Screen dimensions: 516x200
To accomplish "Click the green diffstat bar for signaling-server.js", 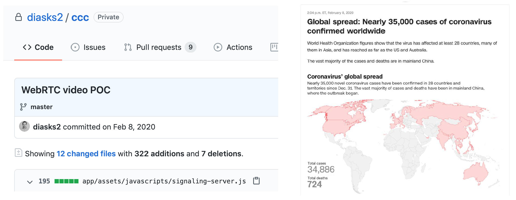I will pyautogui.click(x=66, y=181).
